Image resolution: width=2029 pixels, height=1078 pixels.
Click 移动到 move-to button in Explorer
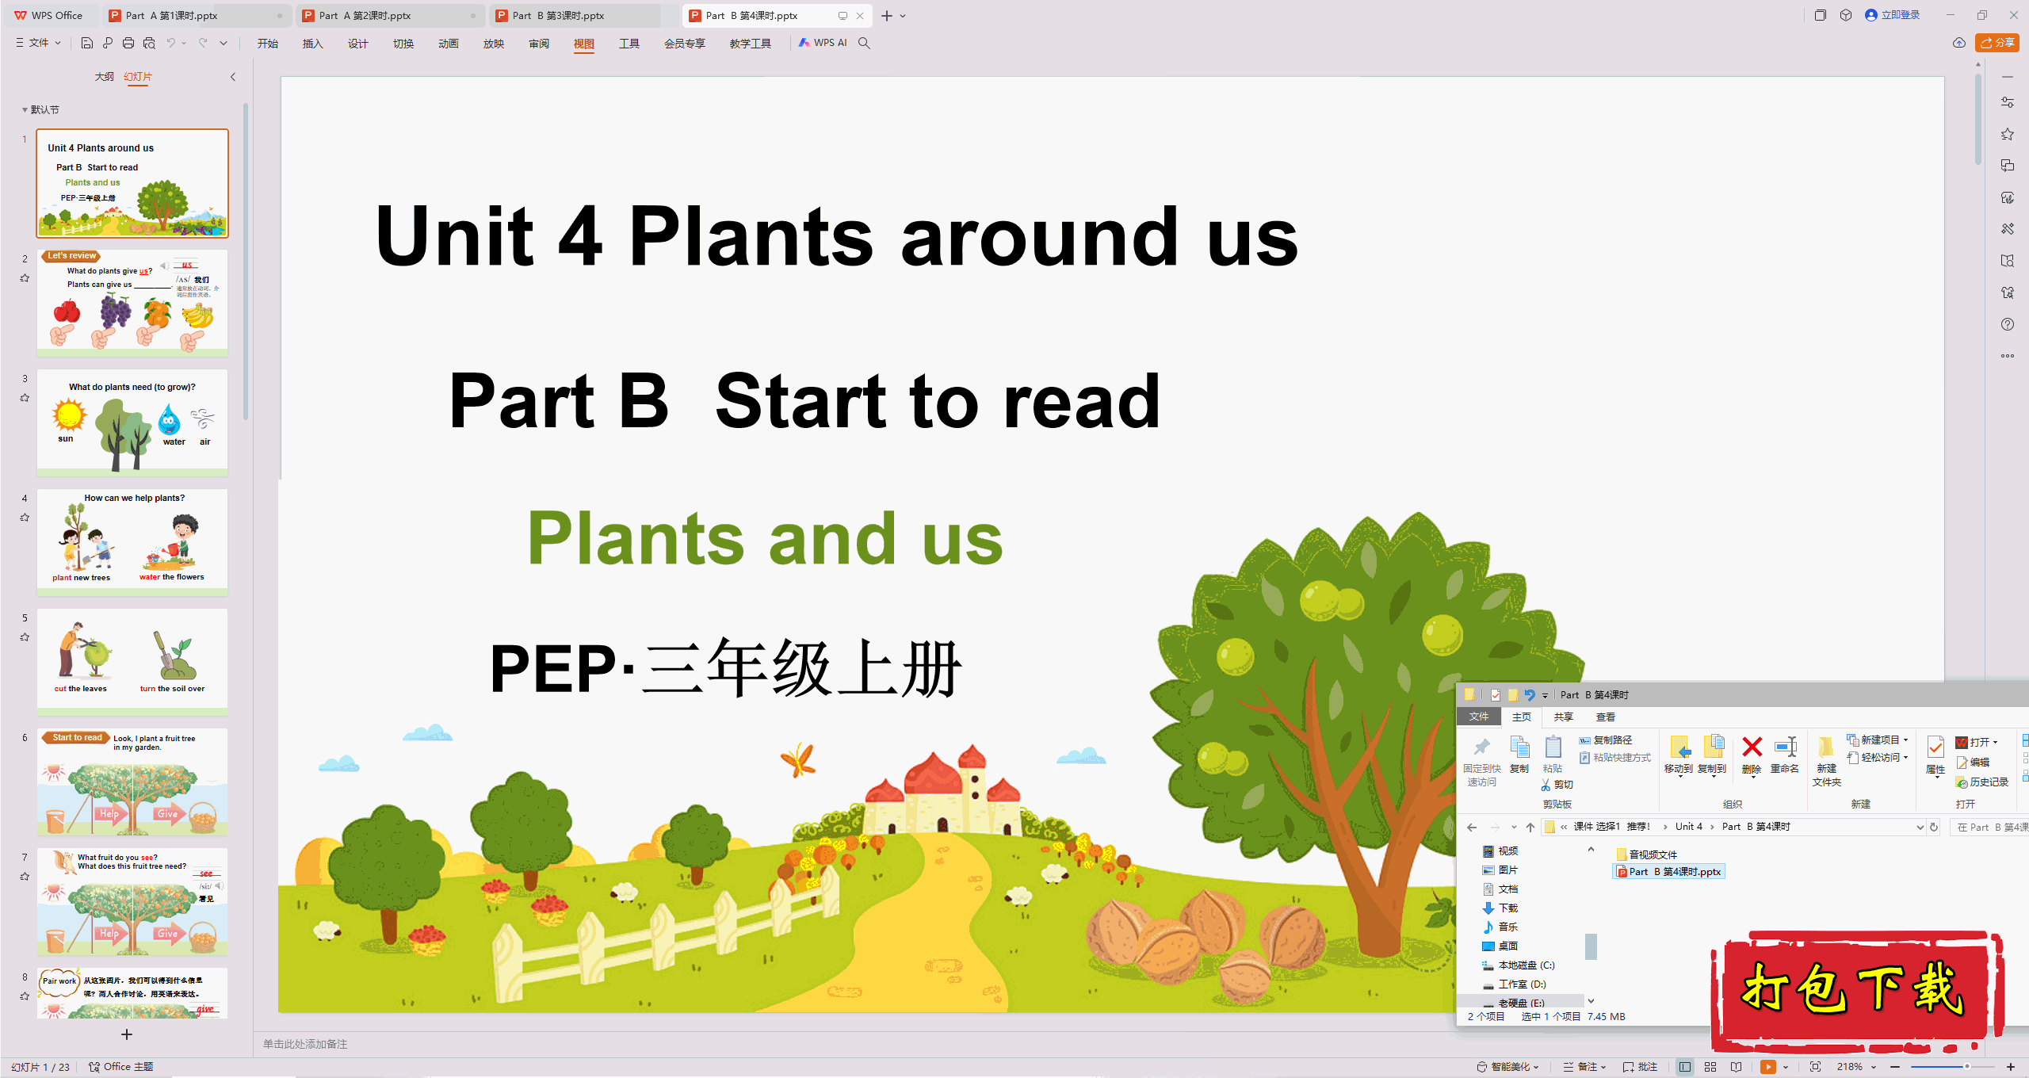(1679, 755)
